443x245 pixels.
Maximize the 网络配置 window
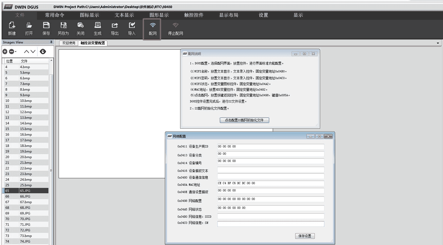(x=319, y=136)
